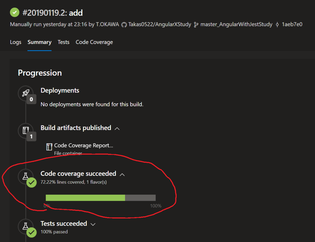The height and width of the screenshot is (242, 315).
Task: Click the commit icon beside 1aeb7e0
Action: (x=277, y=25)
